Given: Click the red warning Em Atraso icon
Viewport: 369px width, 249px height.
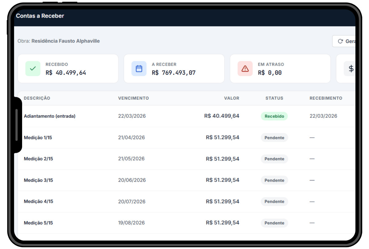Looking at the screenshot, I should [245, 69].
